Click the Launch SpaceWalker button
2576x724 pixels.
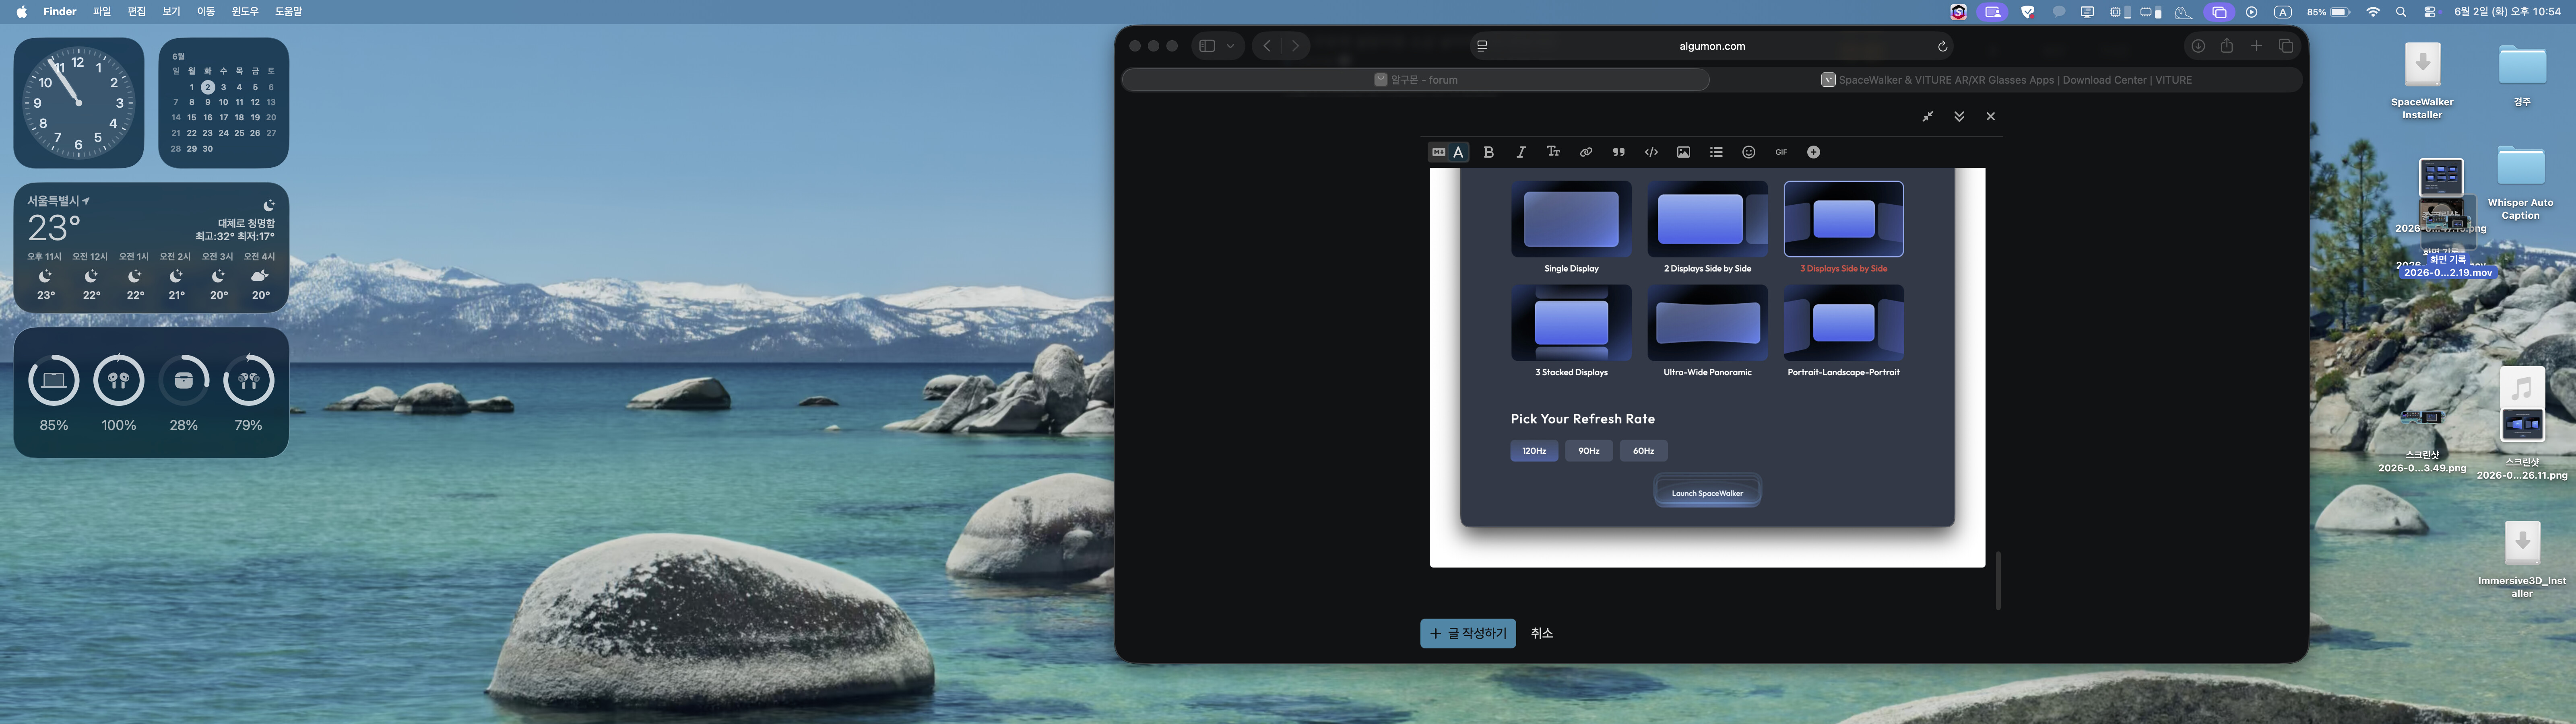(1707, 492)
